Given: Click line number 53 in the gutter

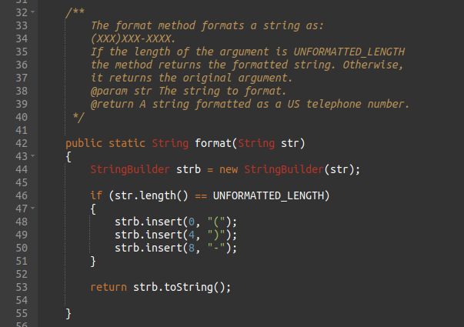Looking at the screenshot, I should click(21, 288).
